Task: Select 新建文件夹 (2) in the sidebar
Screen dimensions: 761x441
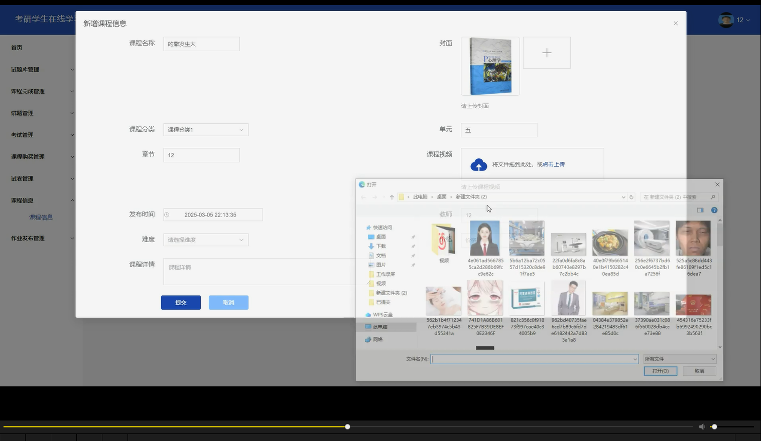Action: 388,293
